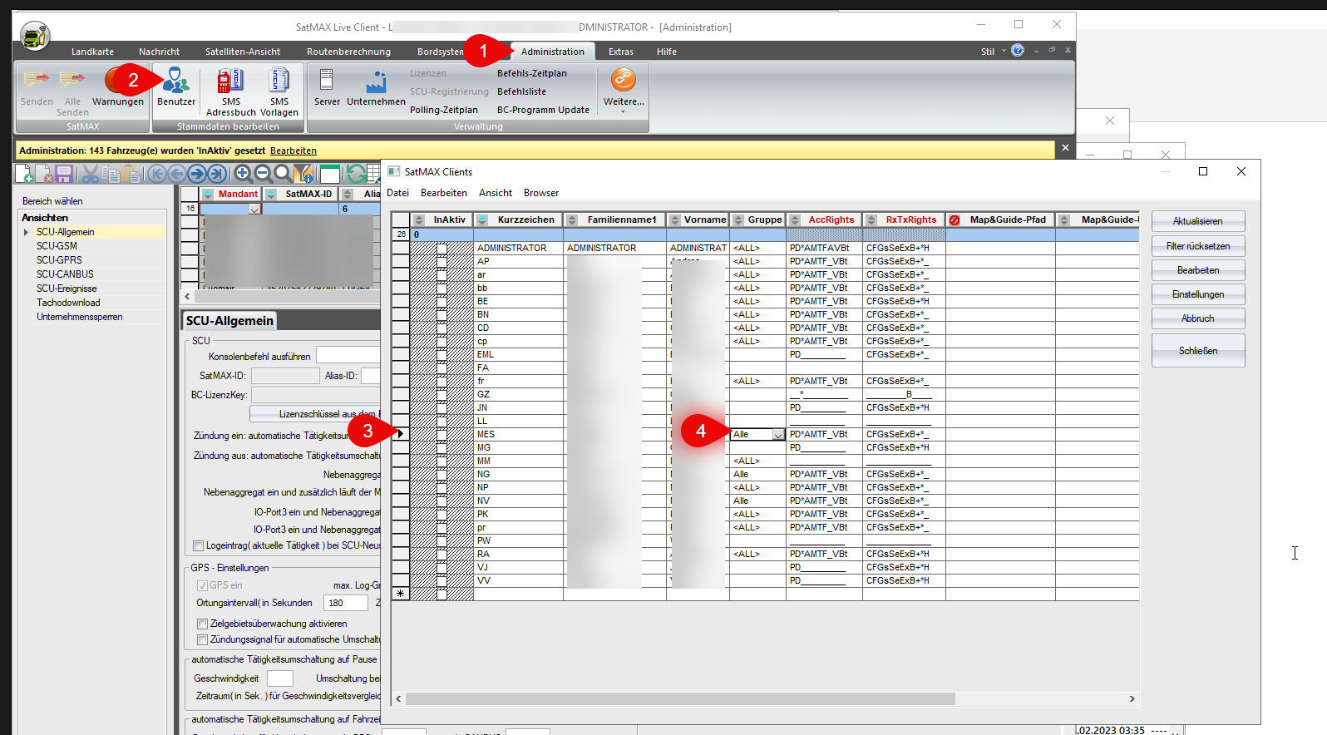
Task: Switch to the Extras ribbon tab
Action: (621, 52)
